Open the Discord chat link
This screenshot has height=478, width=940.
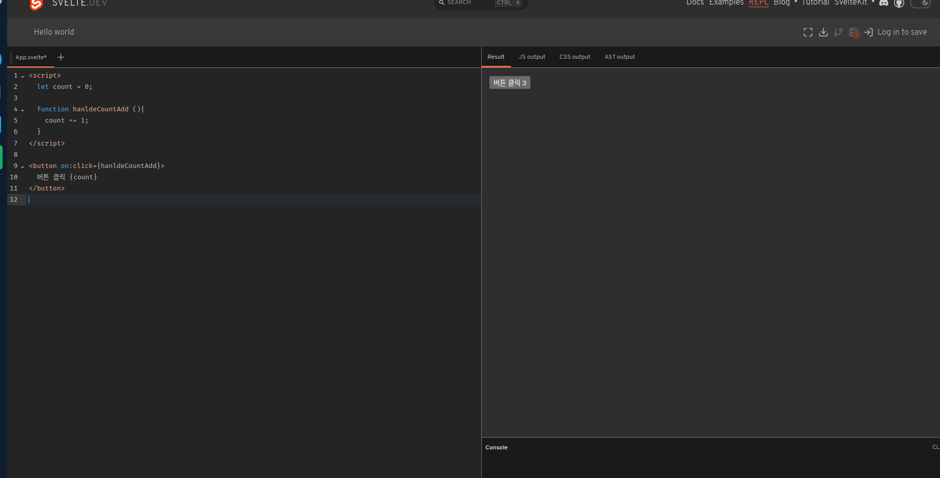pyautogui.click(x=884, y=3)
